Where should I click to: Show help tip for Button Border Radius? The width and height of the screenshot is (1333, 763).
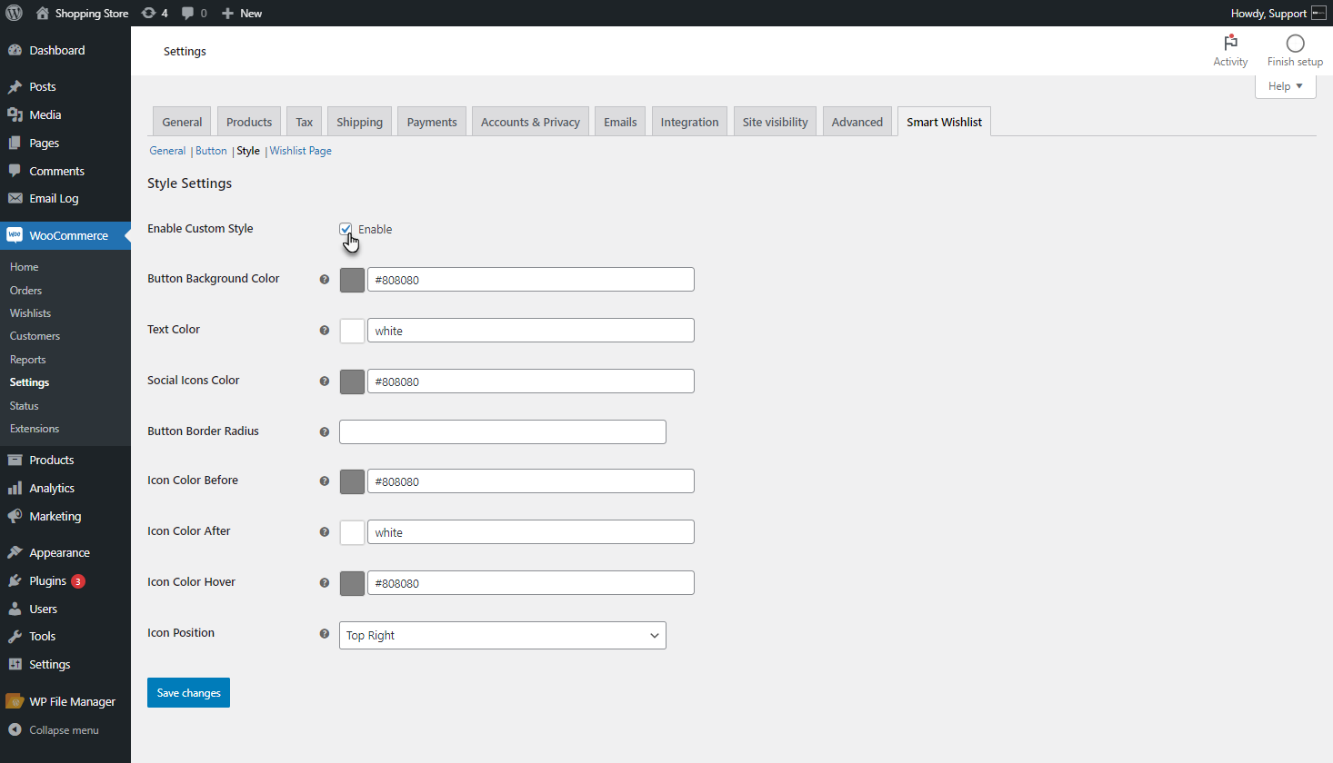pyautogui.click(x=324, y=432)
